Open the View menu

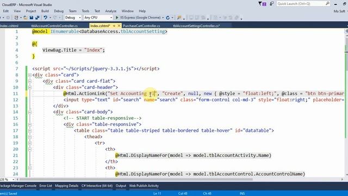(x=17, y=11)
